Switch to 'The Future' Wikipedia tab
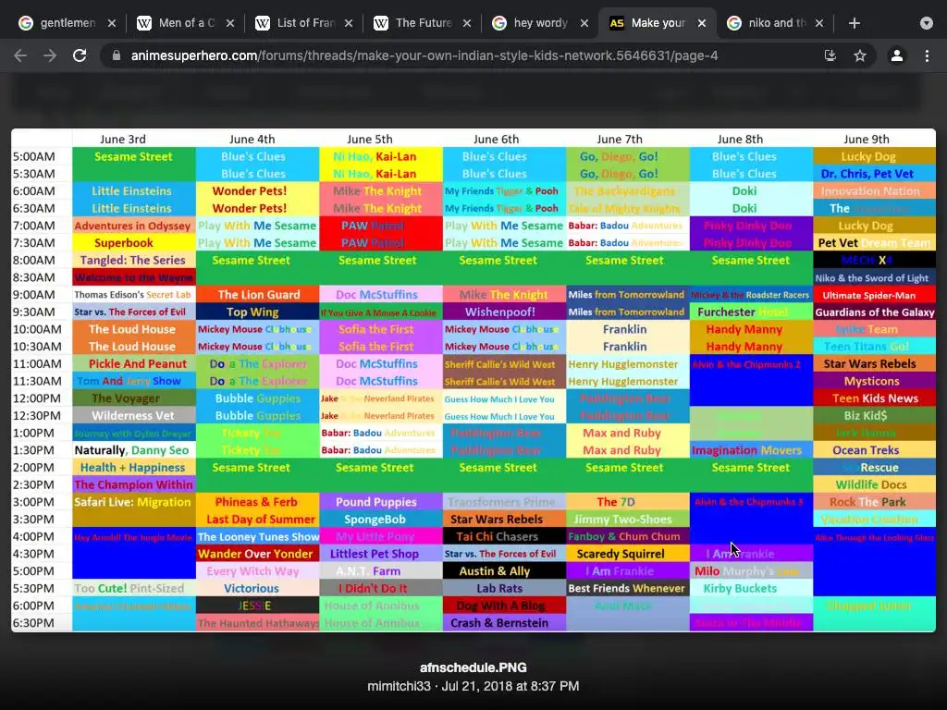Image resolution: width=947 pixels, height=710 pixels. pyautogui.click(x=422, y=23)
